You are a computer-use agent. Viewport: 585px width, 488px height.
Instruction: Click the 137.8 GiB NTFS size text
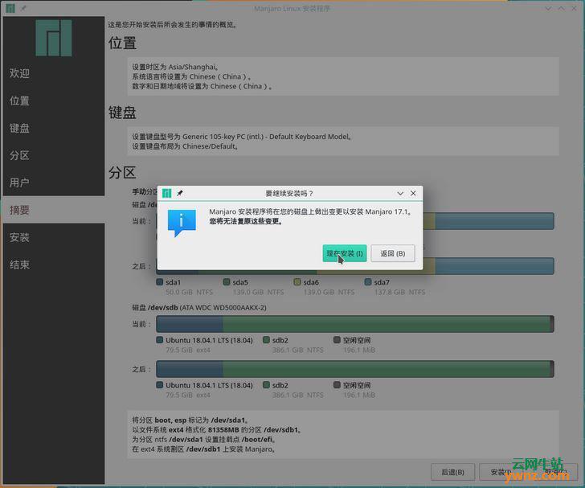pos(399,292)
